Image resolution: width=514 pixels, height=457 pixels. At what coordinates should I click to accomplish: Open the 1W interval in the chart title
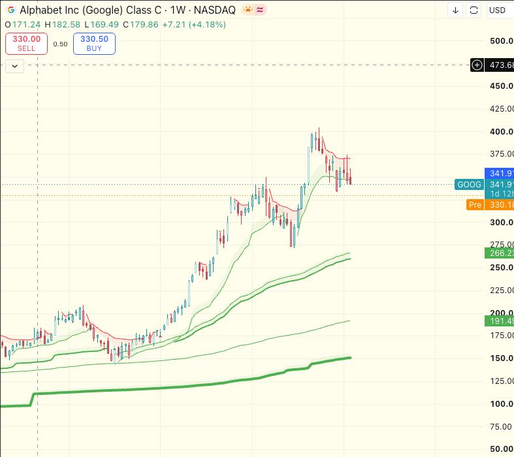(178, 10)
